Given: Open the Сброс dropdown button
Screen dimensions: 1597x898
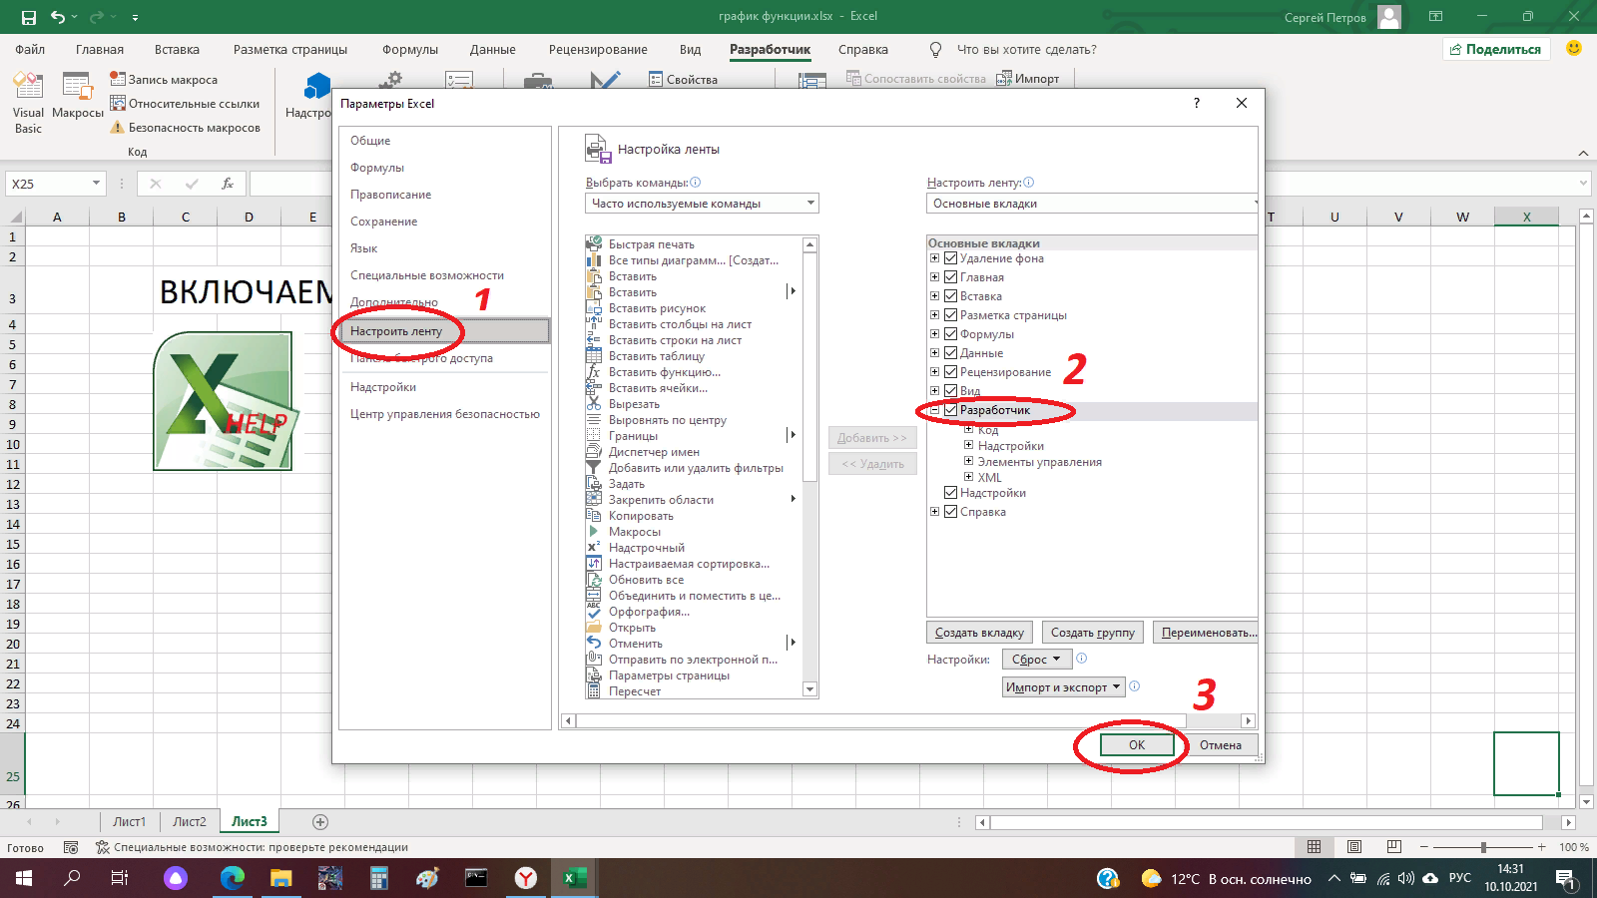Looking at the screenshot, I should coord(1037,660).
